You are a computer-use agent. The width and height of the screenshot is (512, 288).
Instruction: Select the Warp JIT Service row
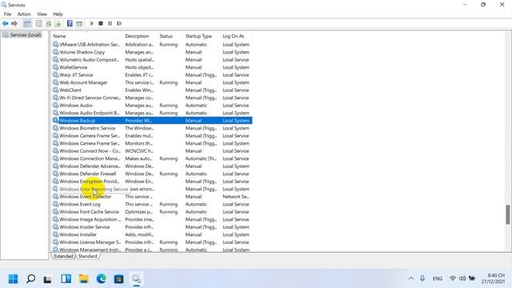pos(152,74)
